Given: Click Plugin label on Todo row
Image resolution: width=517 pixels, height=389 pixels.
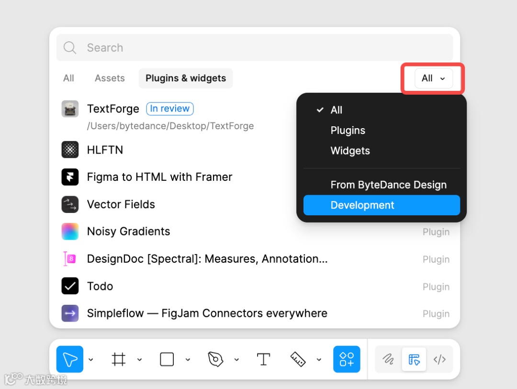Looking at the screenshot, I should point(436,287).
